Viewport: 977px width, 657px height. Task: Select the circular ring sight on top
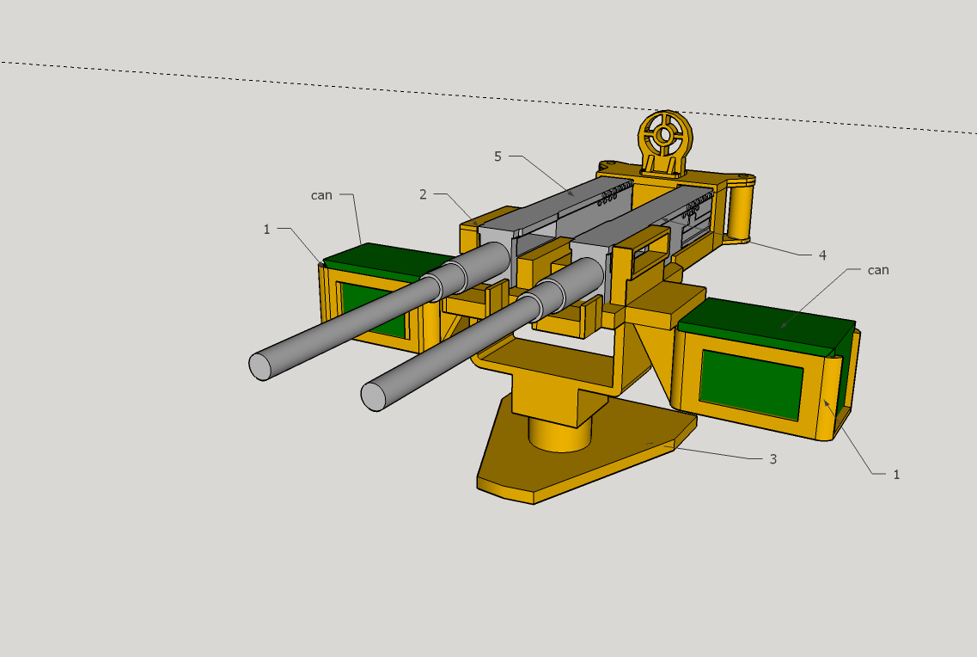(x=665, y=135)
